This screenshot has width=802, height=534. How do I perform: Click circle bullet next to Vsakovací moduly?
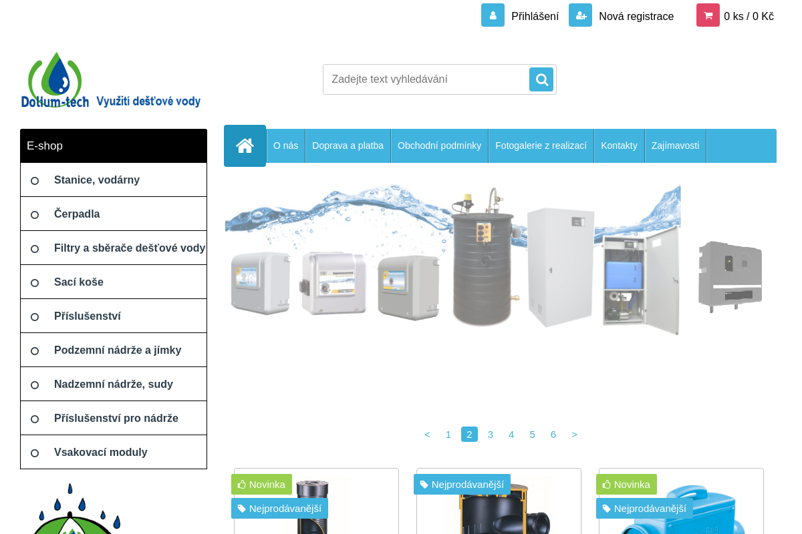click(x=35, y=453)
